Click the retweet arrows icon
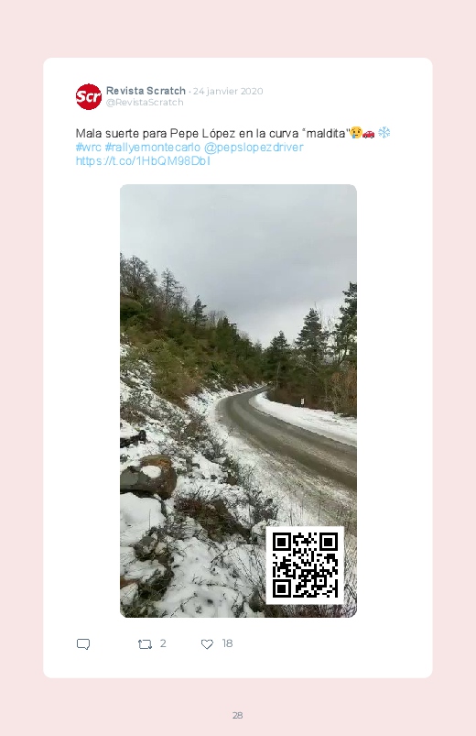Viewport: 476px width, 736px height. [x=145, y=644]
